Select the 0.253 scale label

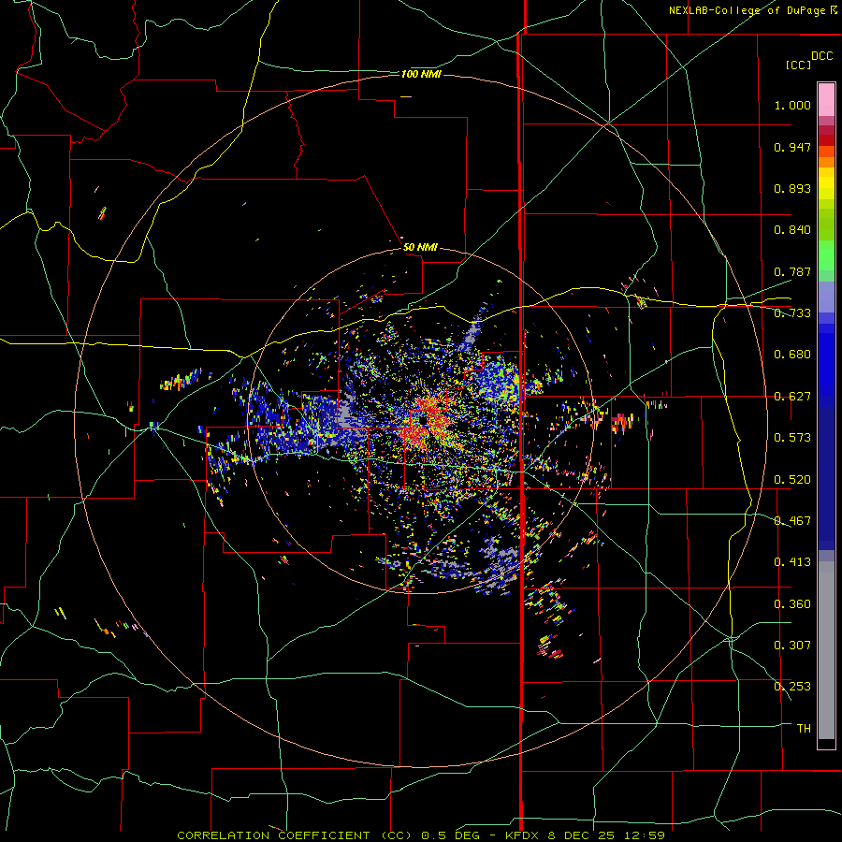pos(792,687)
